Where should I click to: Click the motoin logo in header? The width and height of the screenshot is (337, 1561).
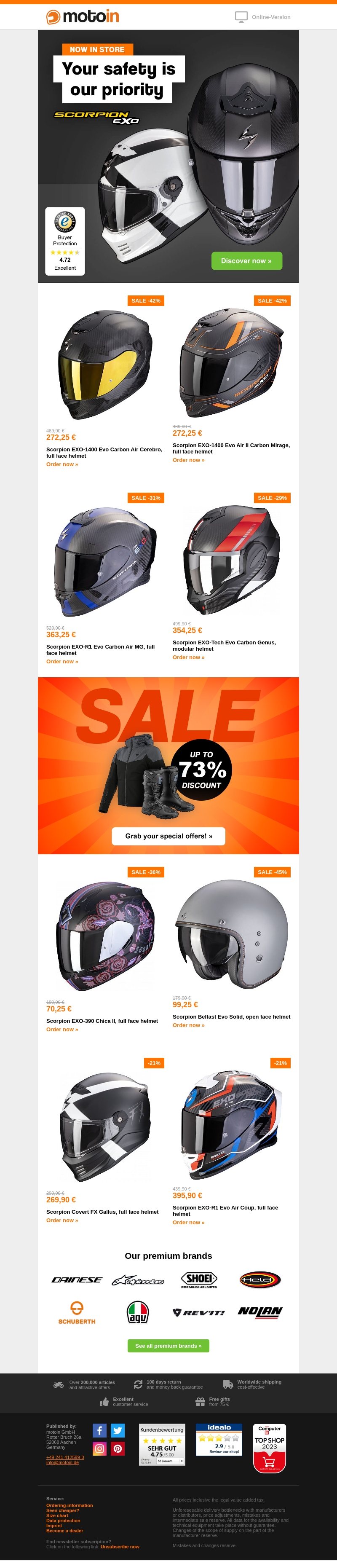83,16
